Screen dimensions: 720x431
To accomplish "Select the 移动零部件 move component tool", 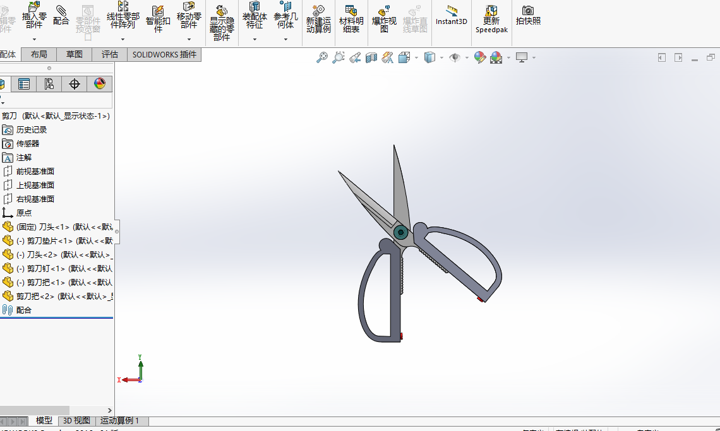I will click(189, 15).
